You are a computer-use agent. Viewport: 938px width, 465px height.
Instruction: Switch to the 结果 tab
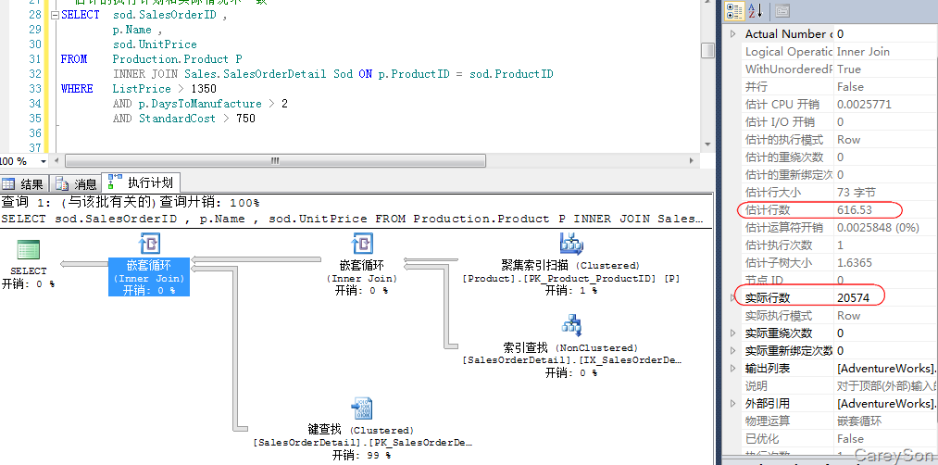(x=23, y=183)
